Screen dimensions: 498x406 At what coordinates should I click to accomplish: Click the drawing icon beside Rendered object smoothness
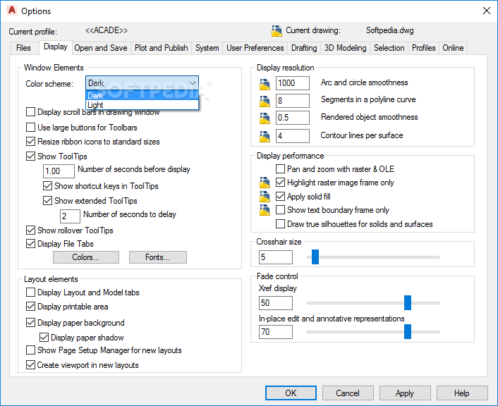tap(265, 118)
